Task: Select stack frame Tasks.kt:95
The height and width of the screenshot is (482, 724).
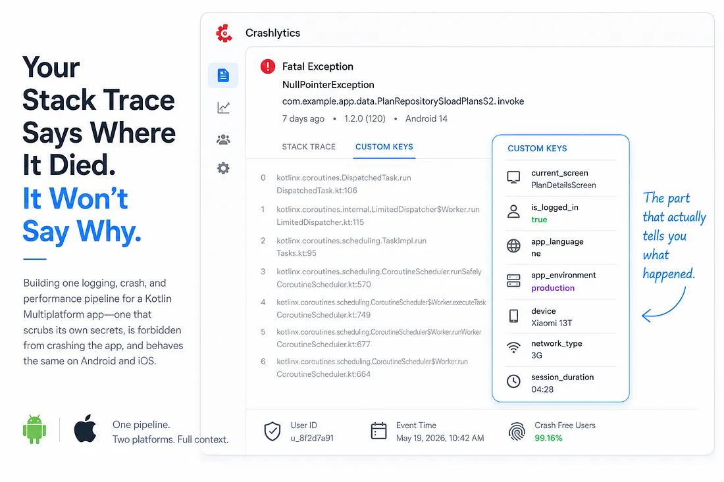Action: [x=296, y=253]
